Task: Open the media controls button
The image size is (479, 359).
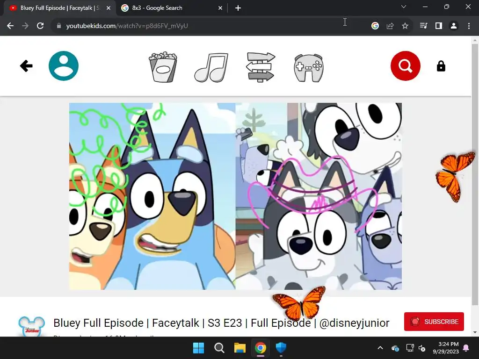Action: pyautogui.click(x=423, y=26)
